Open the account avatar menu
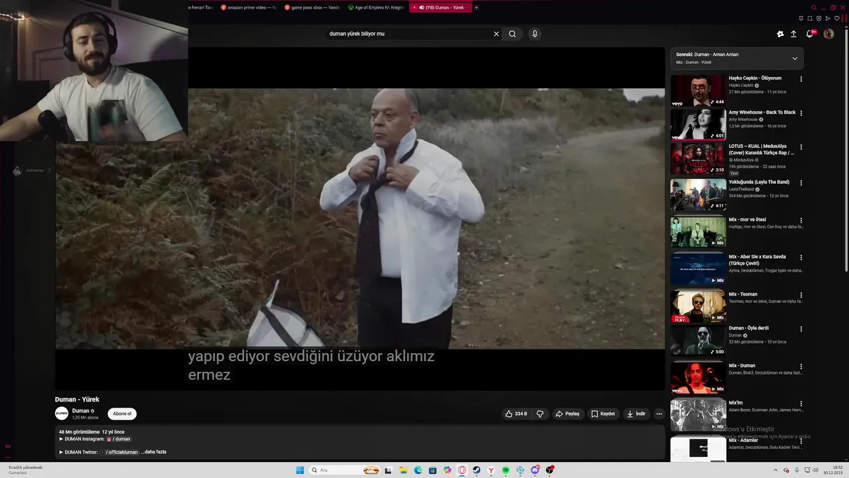Screen dimensions: 849x478 828,34
